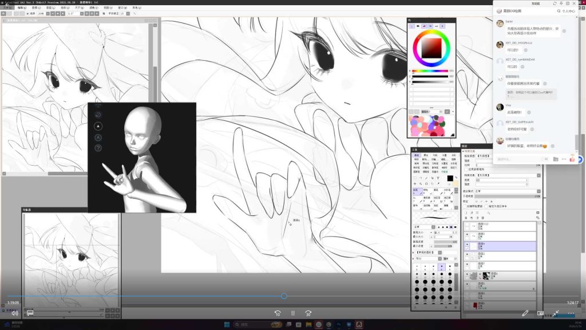
Task: Enable the clipping mask checkbox (创建剪贴蒙版)
Action: (465, 206)
